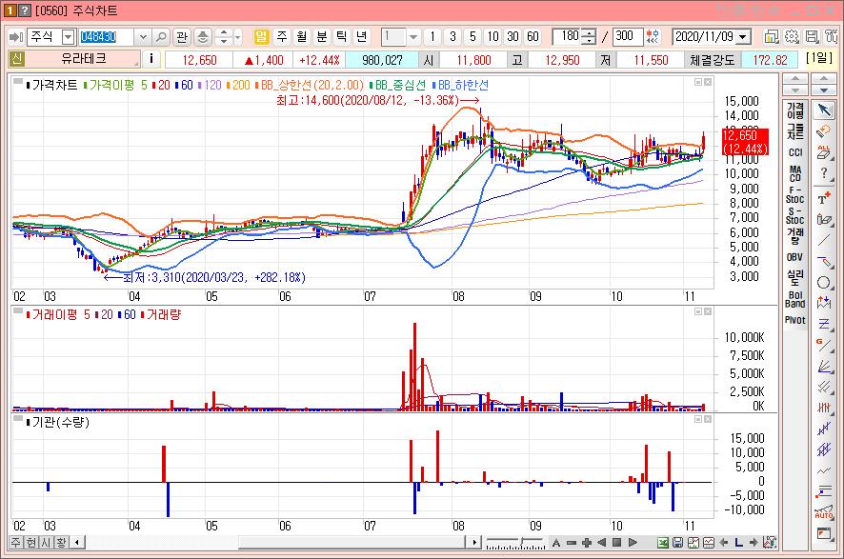The width and height of the screenshot is (844, 559).
Task: Select the arrow pointer drawing tool
Action: point(824,110)
